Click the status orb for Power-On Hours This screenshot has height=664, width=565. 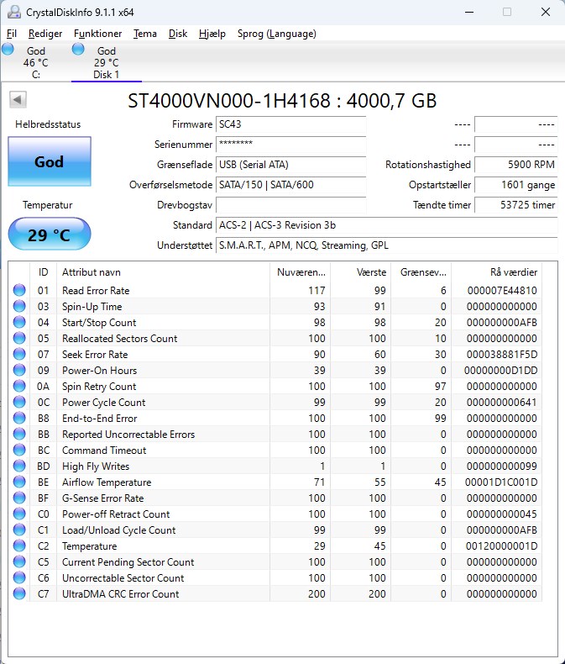click(x=19, y=370)
